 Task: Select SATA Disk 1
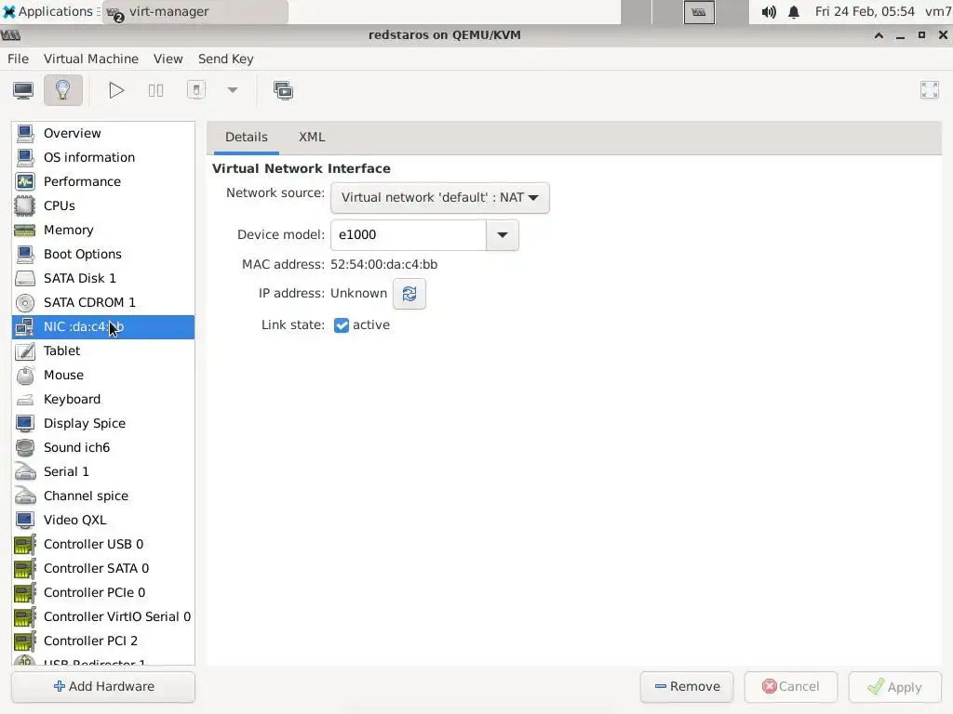[103, 278]
